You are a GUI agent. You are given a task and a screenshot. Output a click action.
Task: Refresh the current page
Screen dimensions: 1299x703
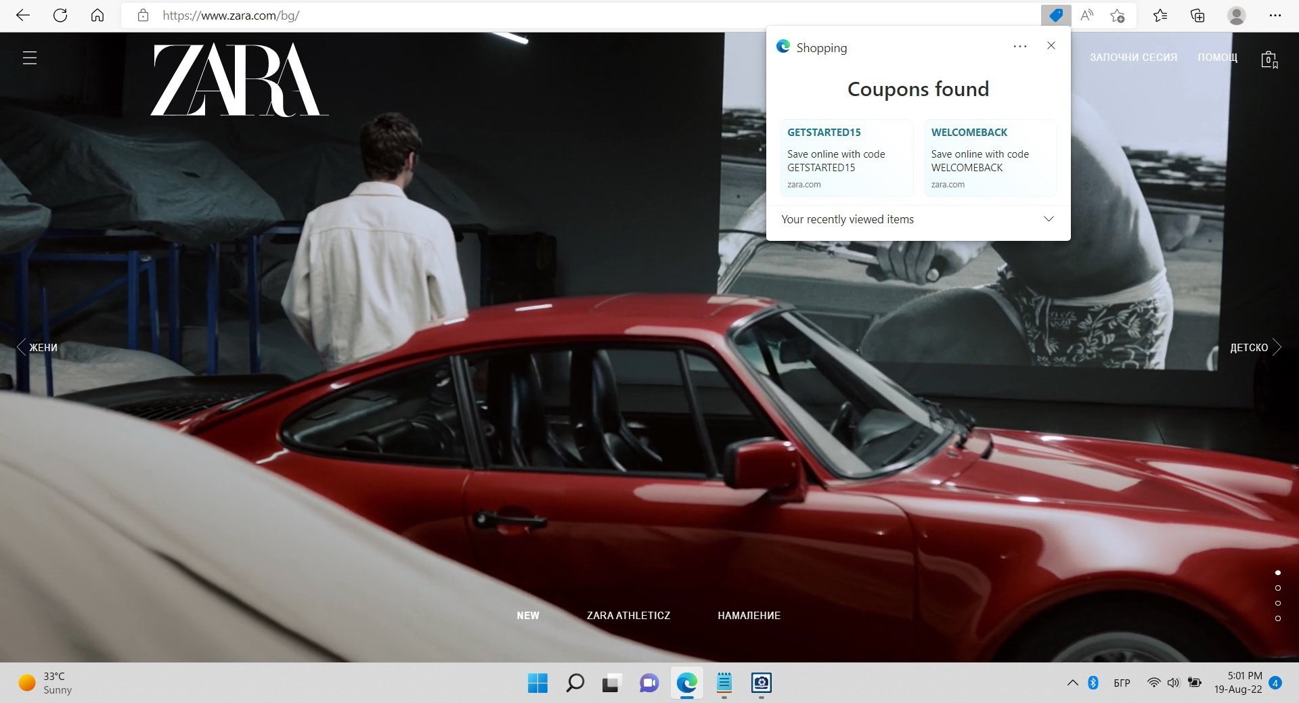click(60, 16)
